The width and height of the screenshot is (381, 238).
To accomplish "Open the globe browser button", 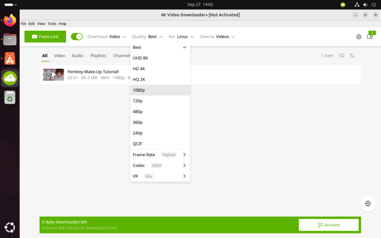I will (368, 204).
